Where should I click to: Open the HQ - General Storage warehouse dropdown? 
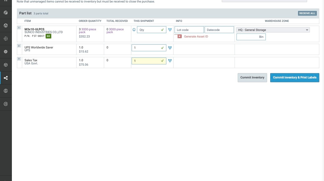[273, 30]
